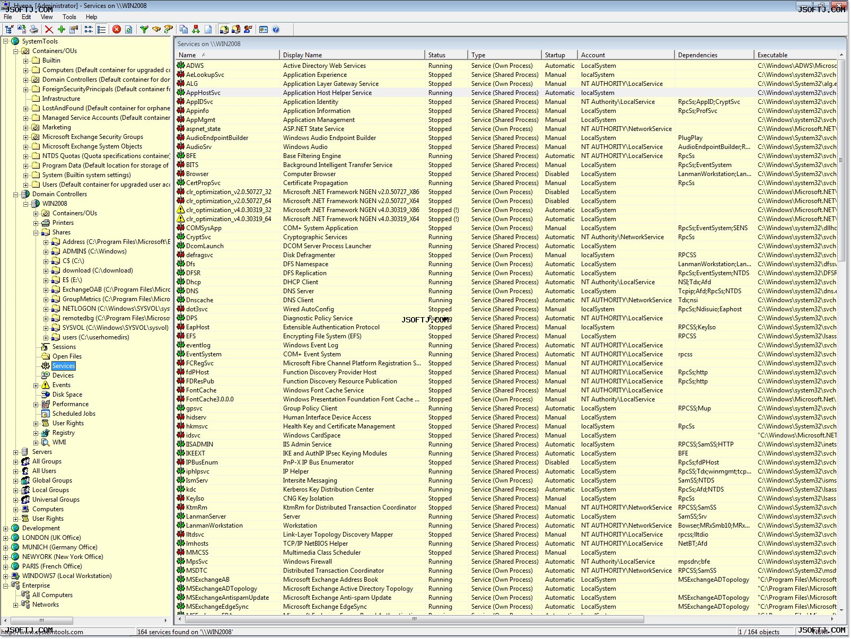
Task: Select the Services node in the tree
Action: pyautogui.click(x=64, y=366)
